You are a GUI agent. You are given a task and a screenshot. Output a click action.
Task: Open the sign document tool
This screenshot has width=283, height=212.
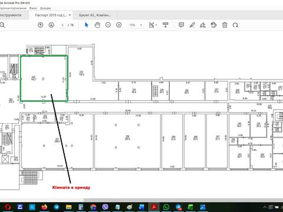pos(203,25)
